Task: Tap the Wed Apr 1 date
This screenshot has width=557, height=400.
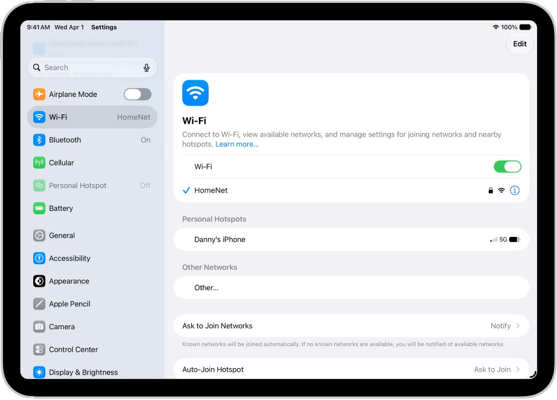Action: 69,27
